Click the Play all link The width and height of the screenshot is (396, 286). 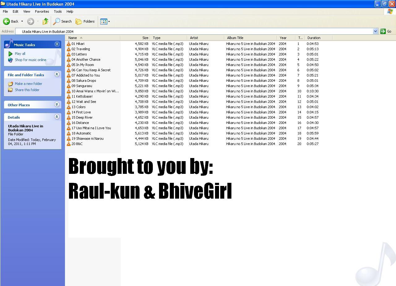coord(20,54)
